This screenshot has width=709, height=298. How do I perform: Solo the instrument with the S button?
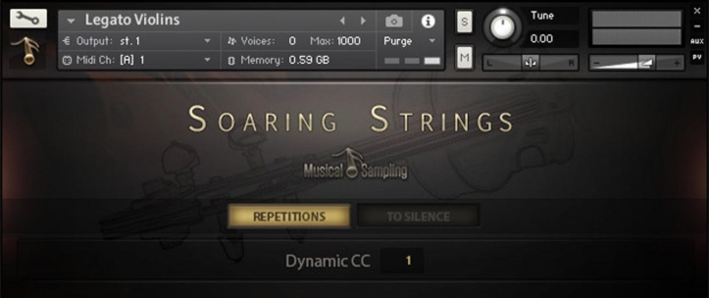[x=464, y=22]
